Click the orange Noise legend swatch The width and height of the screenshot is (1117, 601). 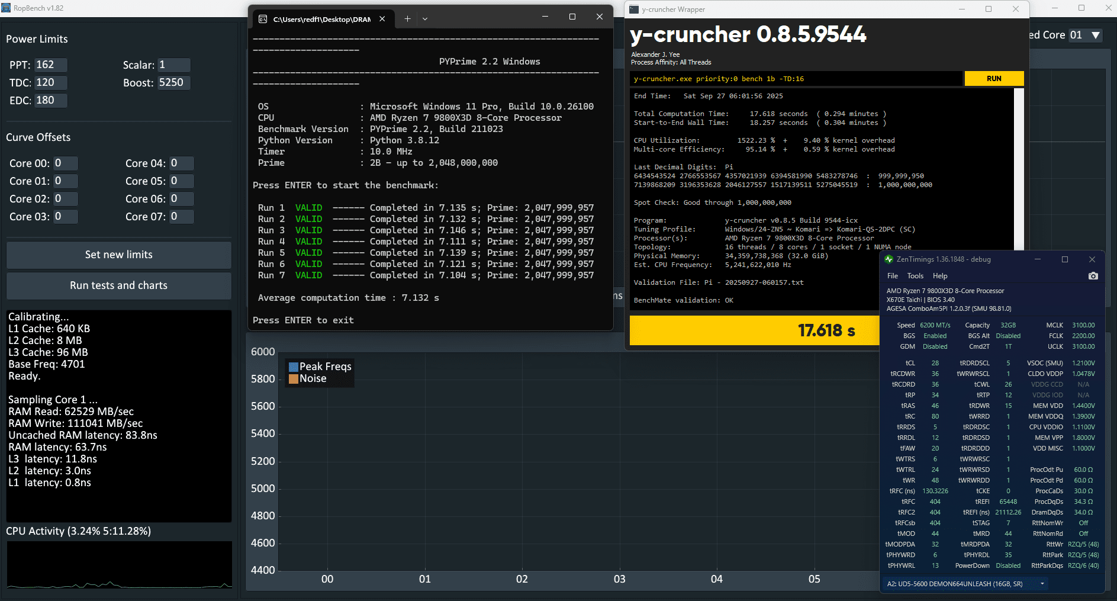click(x=293, y=379)
